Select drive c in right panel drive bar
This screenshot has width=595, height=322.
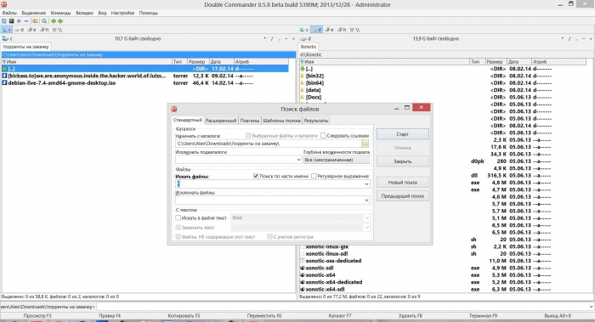point(304,30)
